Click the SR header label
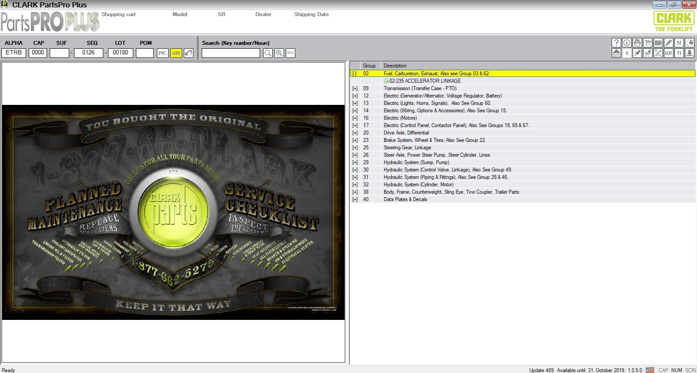The image size is (697, 373). [x=222, y=14]
